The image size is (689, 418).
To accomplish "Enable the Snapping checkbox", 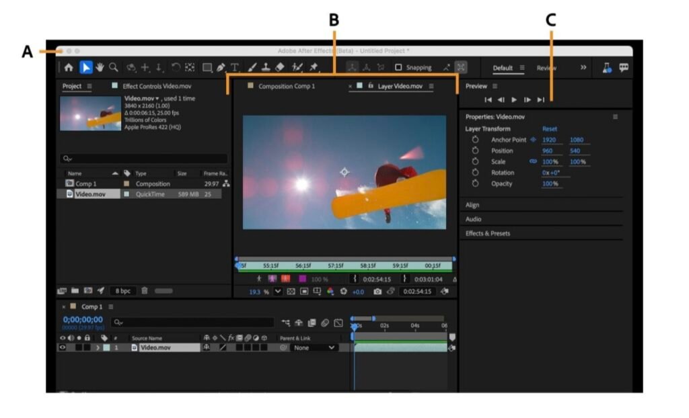I will (x=398, y=68).
